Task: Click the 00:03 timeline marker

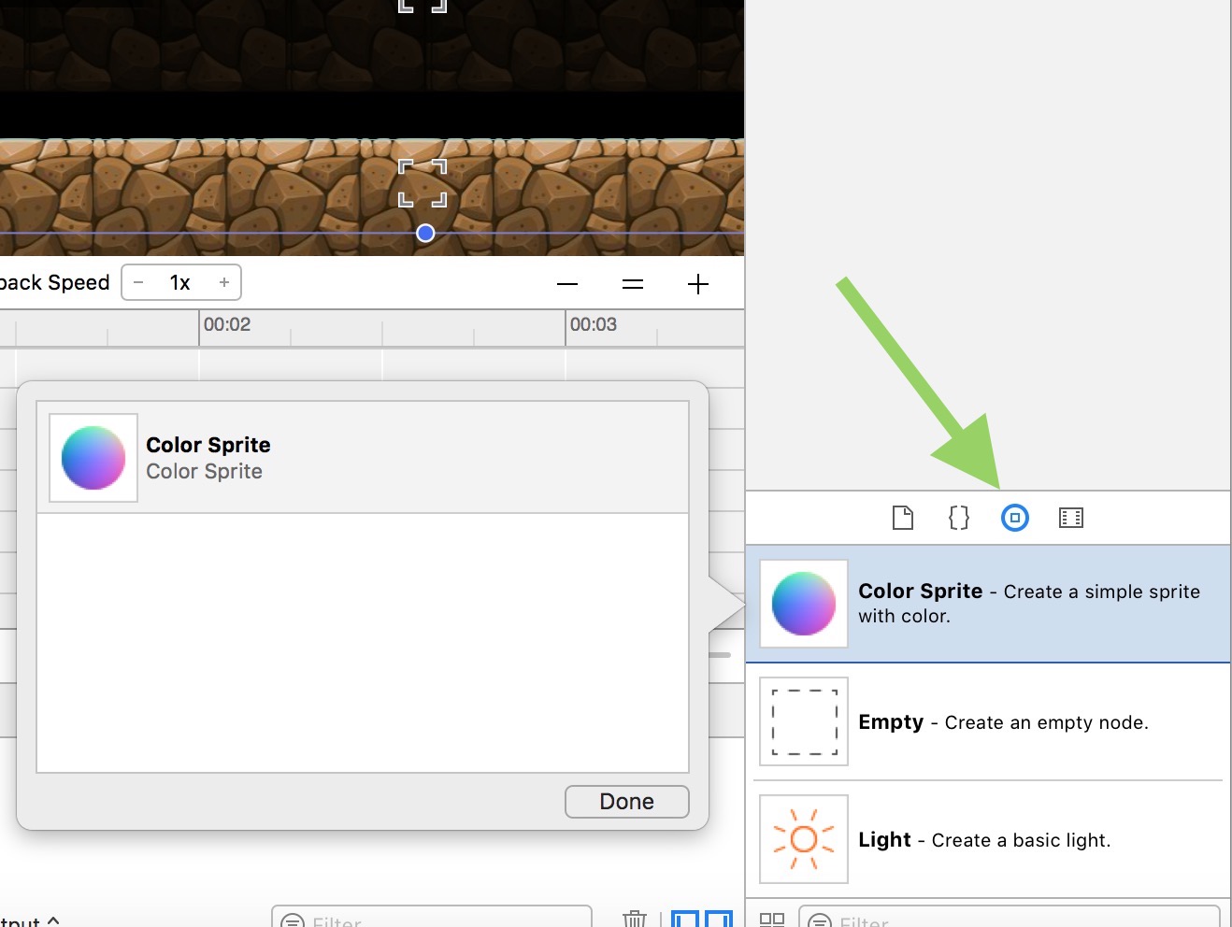Action: click(x=594, y=325)
